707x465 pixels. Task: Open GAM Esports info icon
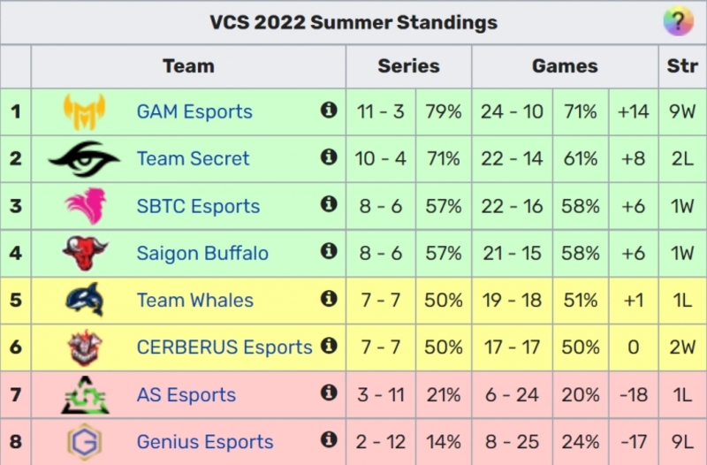(329, 110)
